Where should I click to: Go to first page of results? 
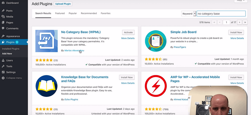pyautogui.click(x=214, y=22)
